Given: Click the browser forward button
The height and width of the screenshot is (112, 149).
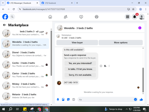Looking at the screenshot, I should (8, 9).
